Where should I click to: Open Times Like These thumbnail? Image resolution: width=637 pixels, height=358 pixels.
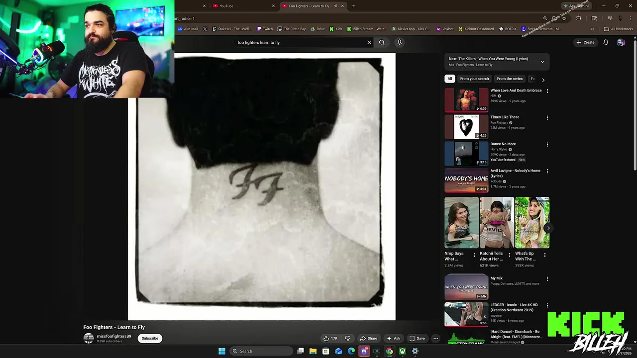click(x=466, y=127)
